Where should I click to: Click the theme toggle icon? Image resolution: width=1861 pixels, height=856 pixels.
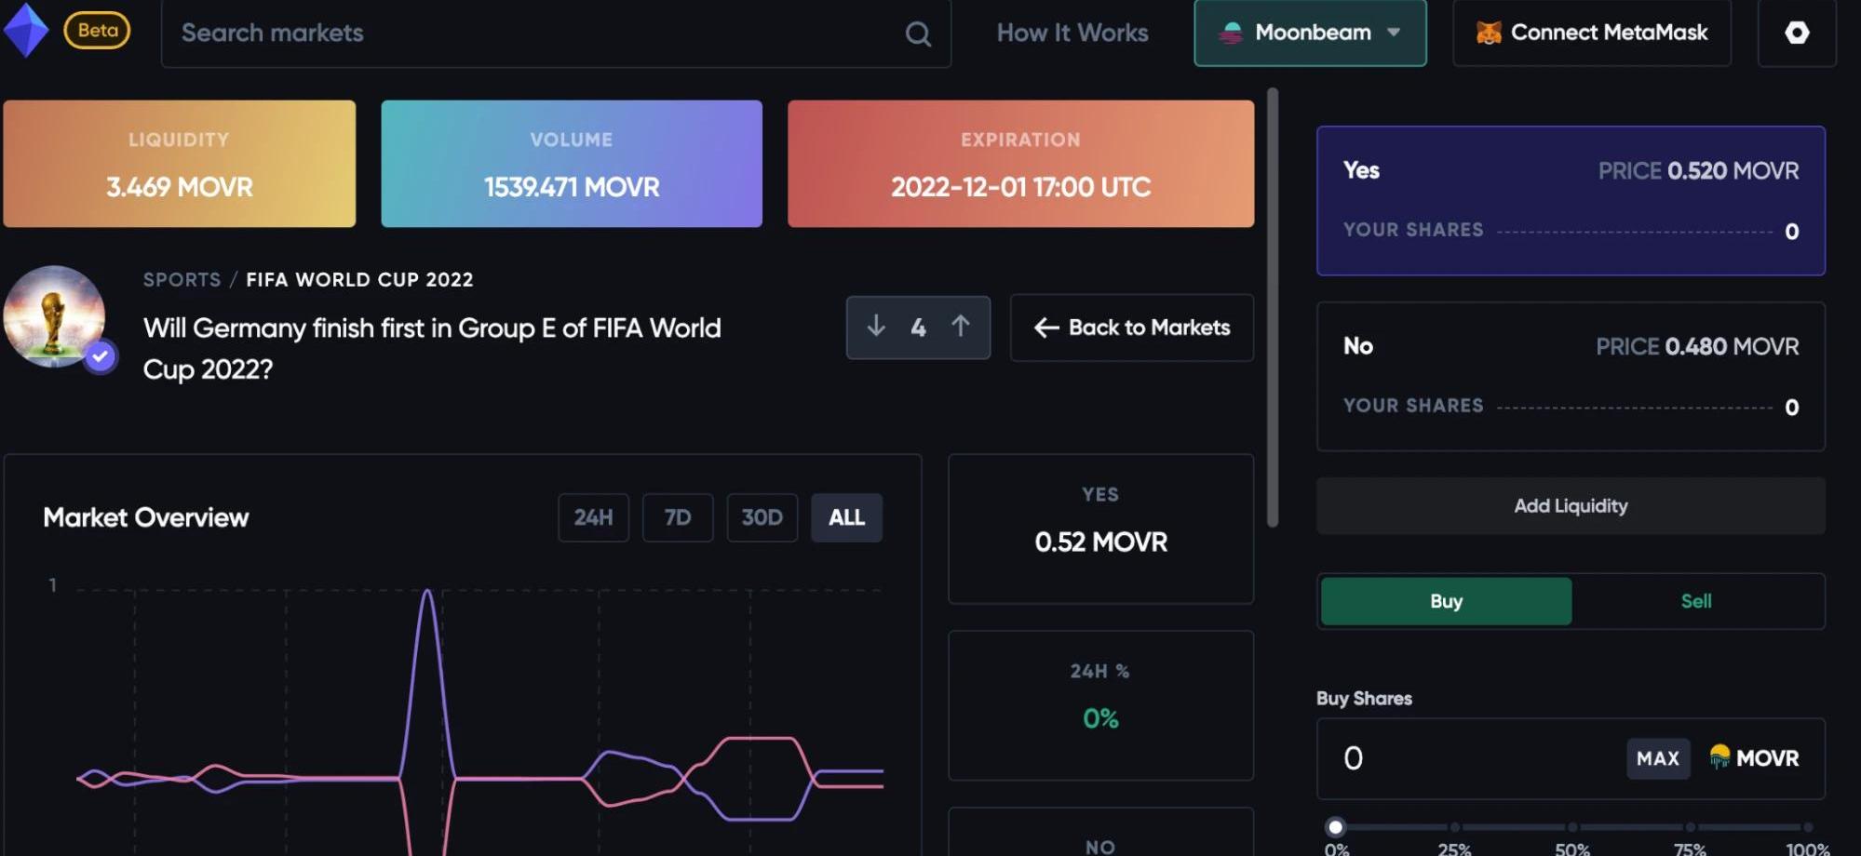[x=1796, y=33]
